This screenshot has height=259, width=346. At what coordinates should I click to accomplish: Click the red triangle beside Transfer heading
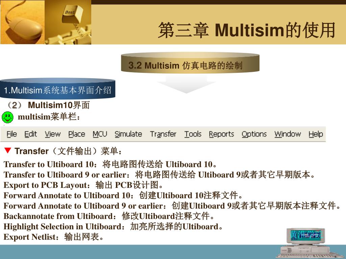click(x=7, y=150)
